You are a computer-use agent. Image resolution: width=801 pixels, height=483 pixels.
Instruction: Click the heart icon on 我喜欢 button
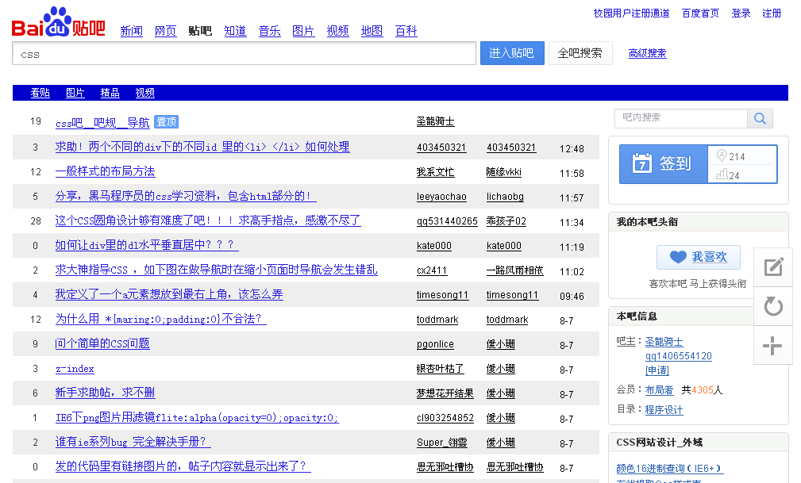pyautogui.click(x=678, y=257)
